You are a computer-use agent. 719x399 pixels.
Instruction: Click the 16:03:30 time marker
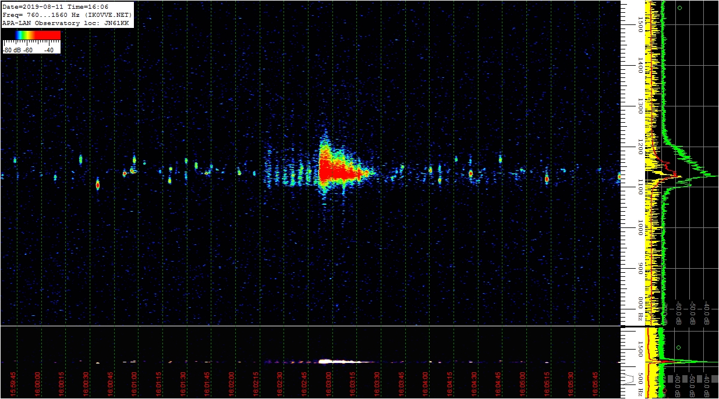point(377,385)
